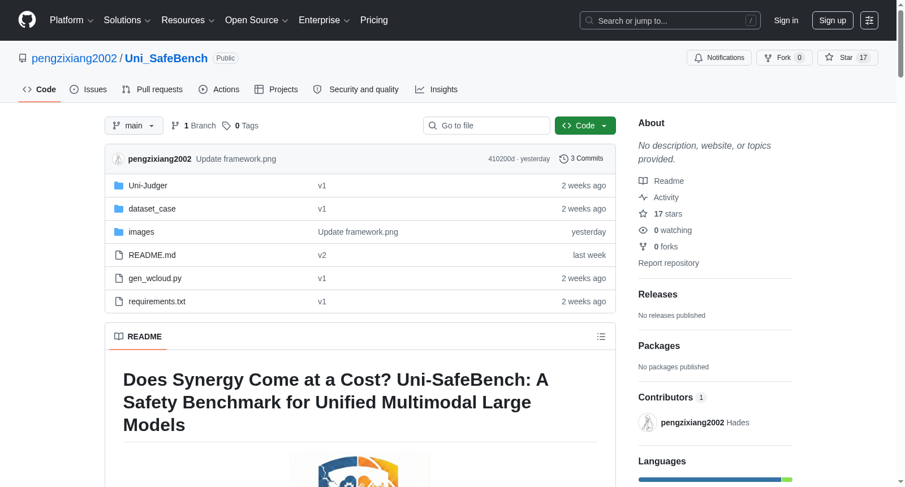
Task: Click the GitHub logo icon
Action: [x=27, y=20]
